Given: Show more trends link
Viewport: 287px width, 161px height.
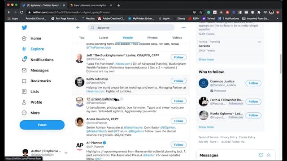Looking at the screenshot, I should pyautogui.click(x=206, y=59).
